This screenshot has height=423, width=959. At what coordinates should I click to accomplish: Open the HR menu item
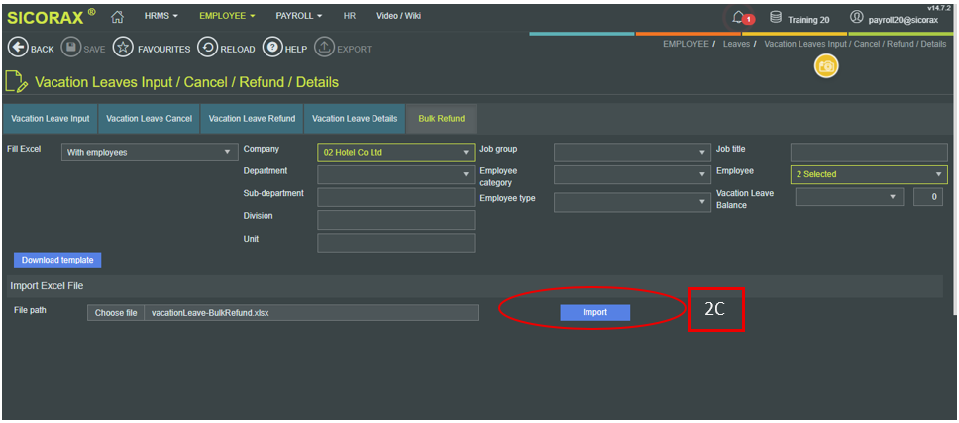[350, 16]
